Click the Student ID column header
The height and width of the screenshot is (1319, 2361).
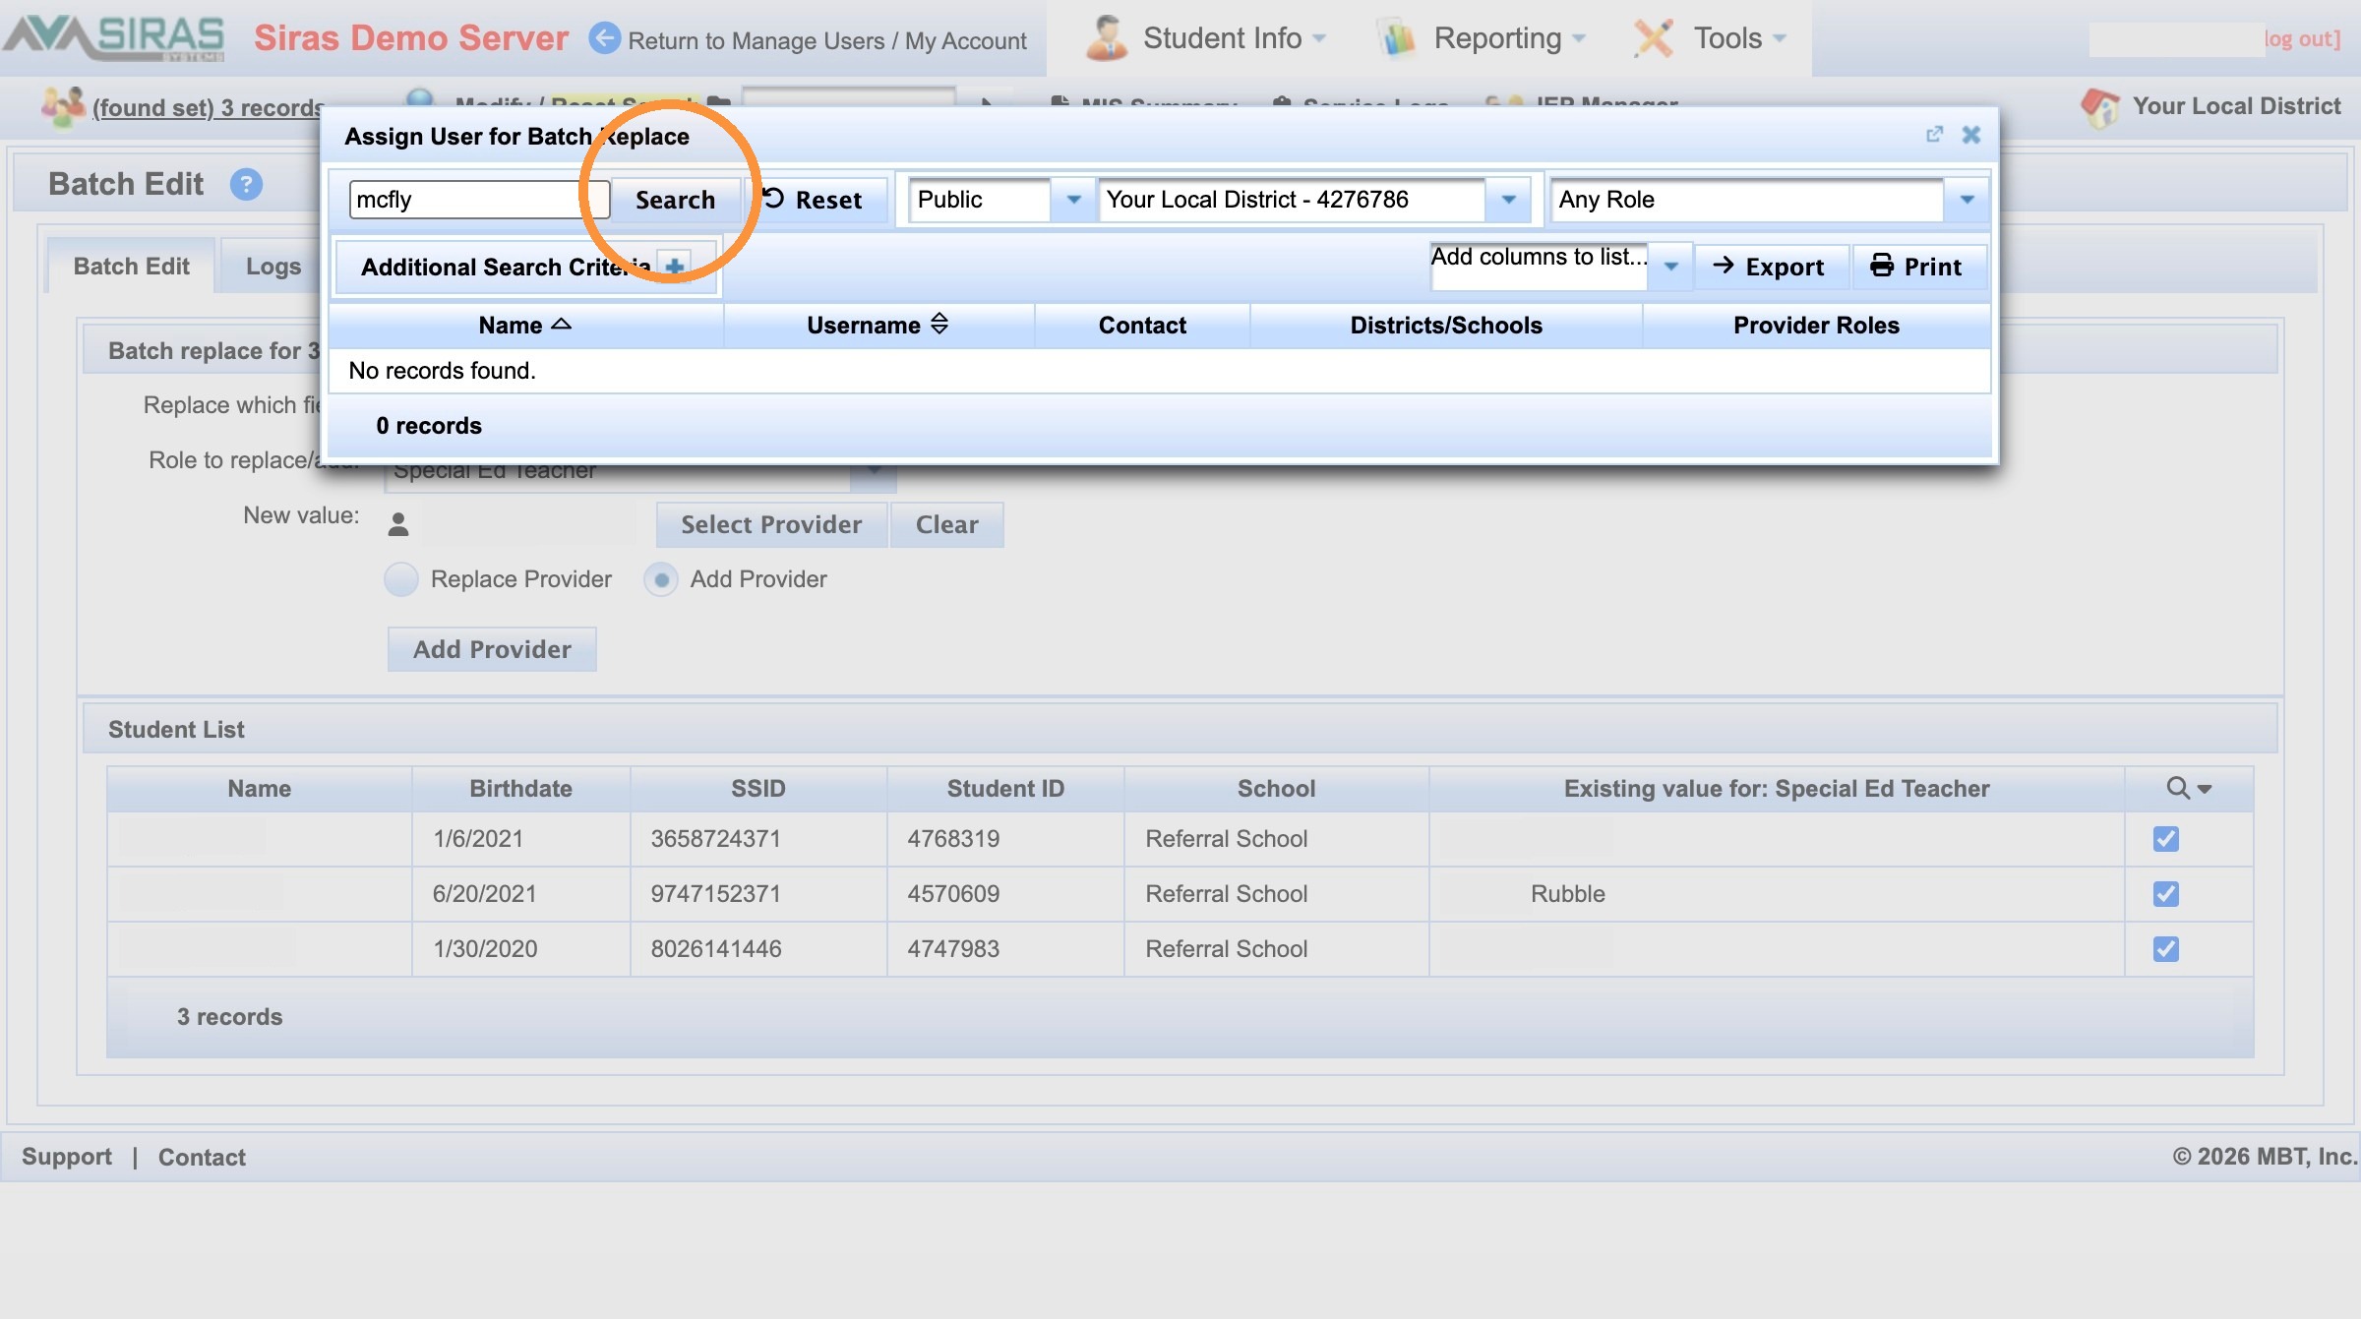point(1005,789)
